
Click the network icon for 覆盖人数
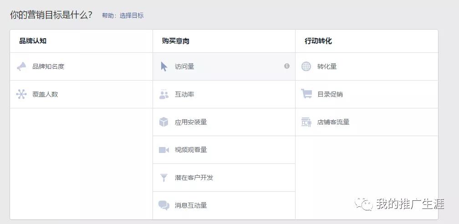(21, 94)
